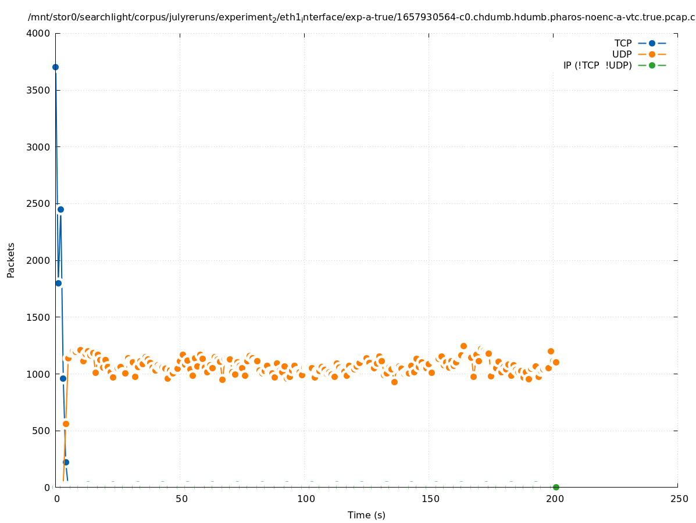Click the 4000 tick on the y-axis
Viewport: 696px width, 523px height.
[38, 34]
